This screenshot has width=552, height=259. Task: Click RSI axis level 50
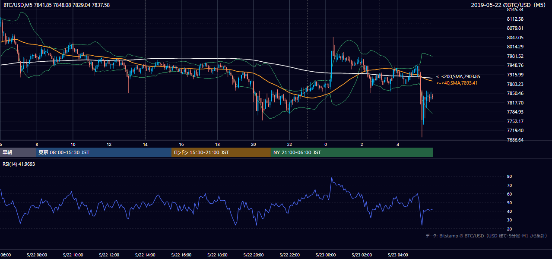[509, 202]
